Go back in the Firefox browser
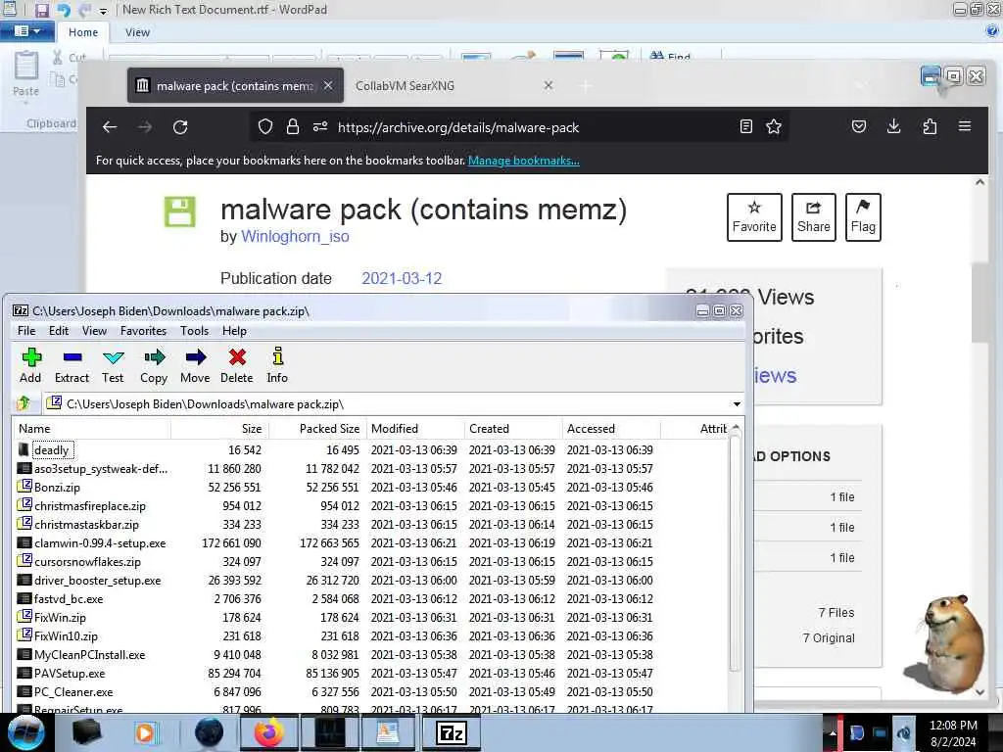Image resolution: width=1003 pixels, height=752 pixels. click(110, 127)
